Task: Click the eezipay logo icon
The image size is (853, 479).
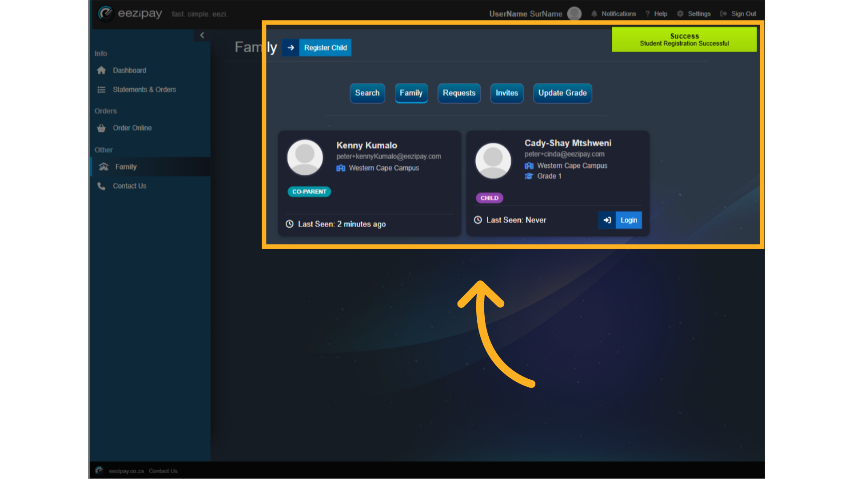Action: tap(106, 13)
